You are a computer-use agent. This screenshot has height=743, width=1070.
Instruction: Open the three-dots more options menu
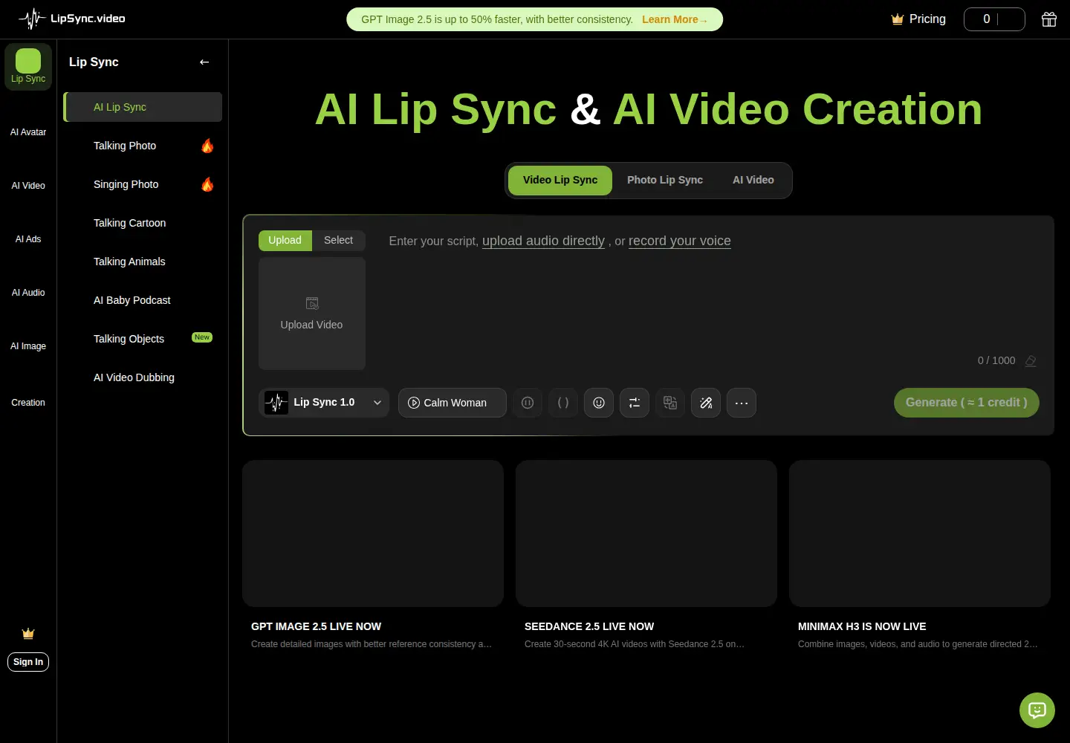(x=742, y=403)
